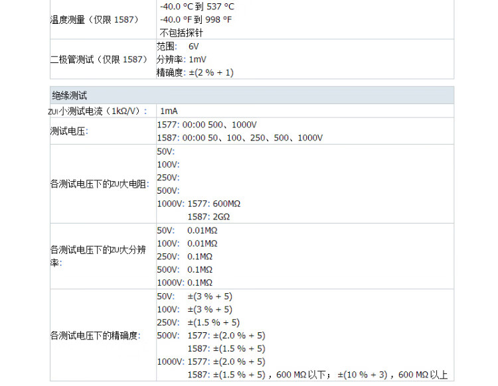498x386 pixels.
Task: Click the 范围: 6V line
Action: 177,46
